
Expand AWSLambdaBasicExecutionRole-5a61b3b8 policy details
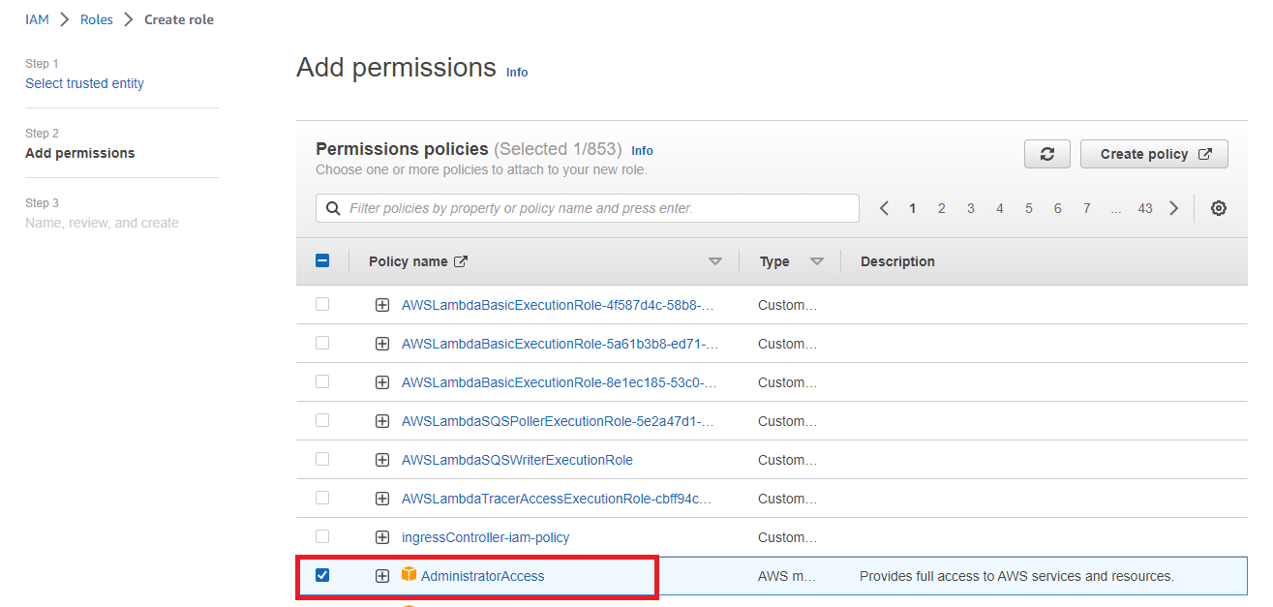(382, 344)
